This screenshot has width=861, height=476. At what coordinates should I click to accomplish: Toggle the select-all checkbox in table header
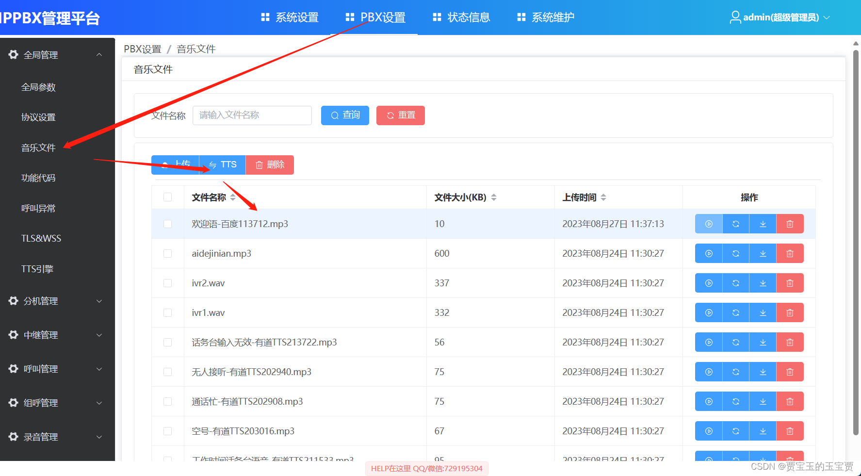point(168,197)
